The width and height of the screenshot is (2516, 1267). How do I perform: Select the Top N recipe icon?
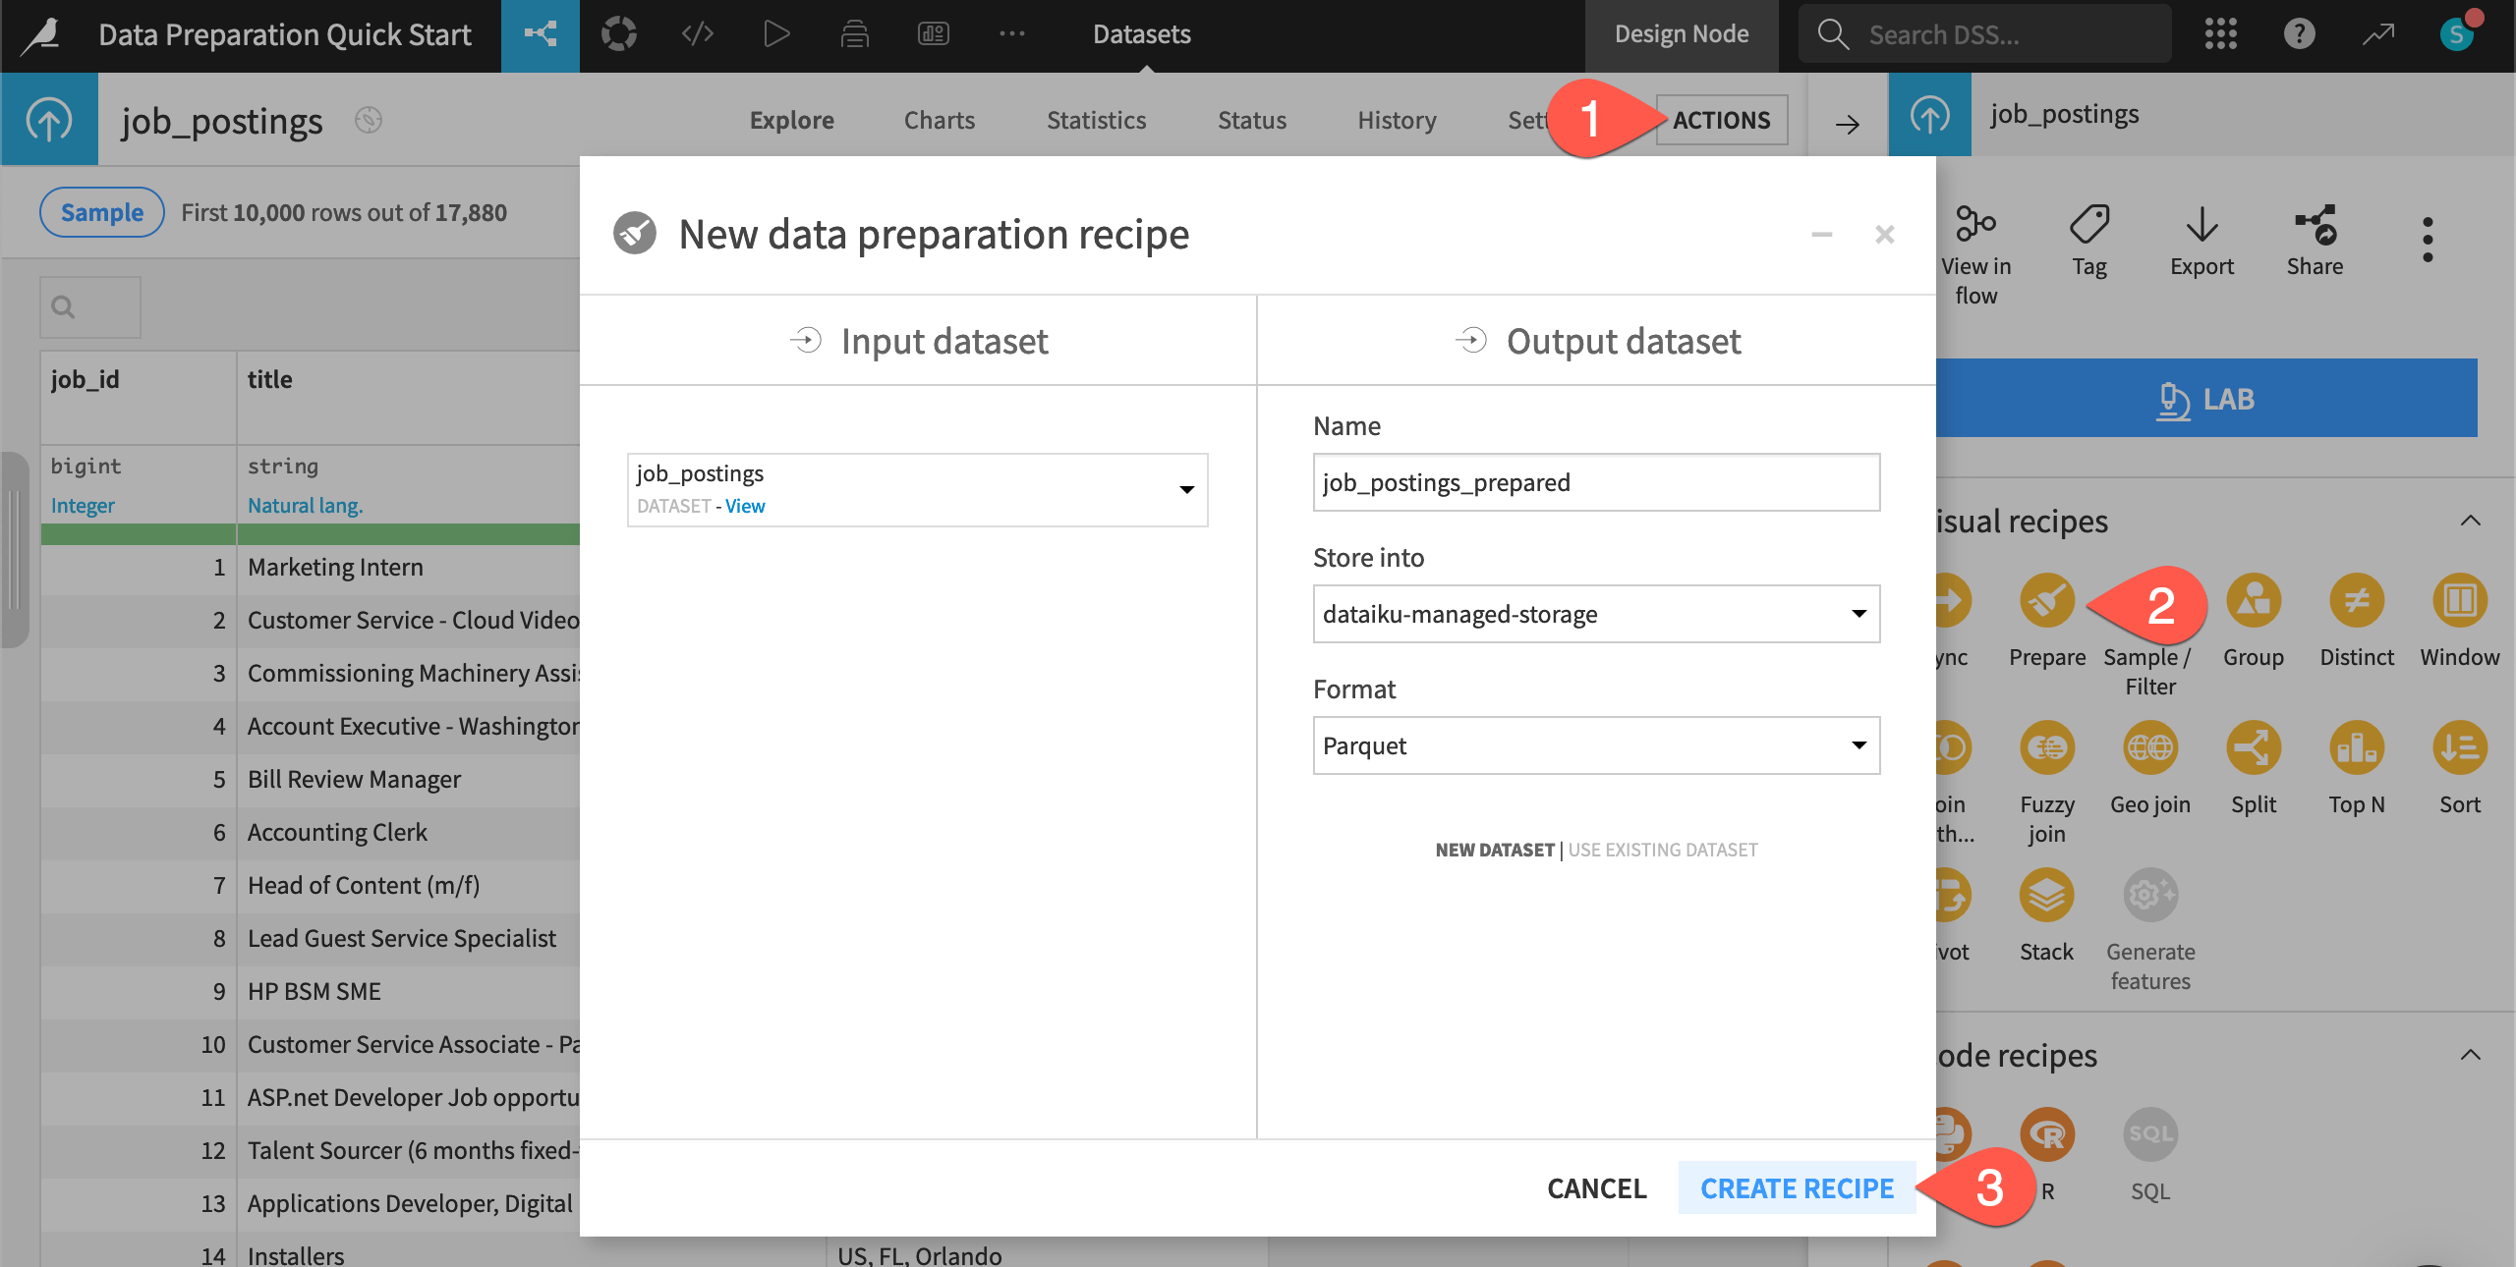2357,748
